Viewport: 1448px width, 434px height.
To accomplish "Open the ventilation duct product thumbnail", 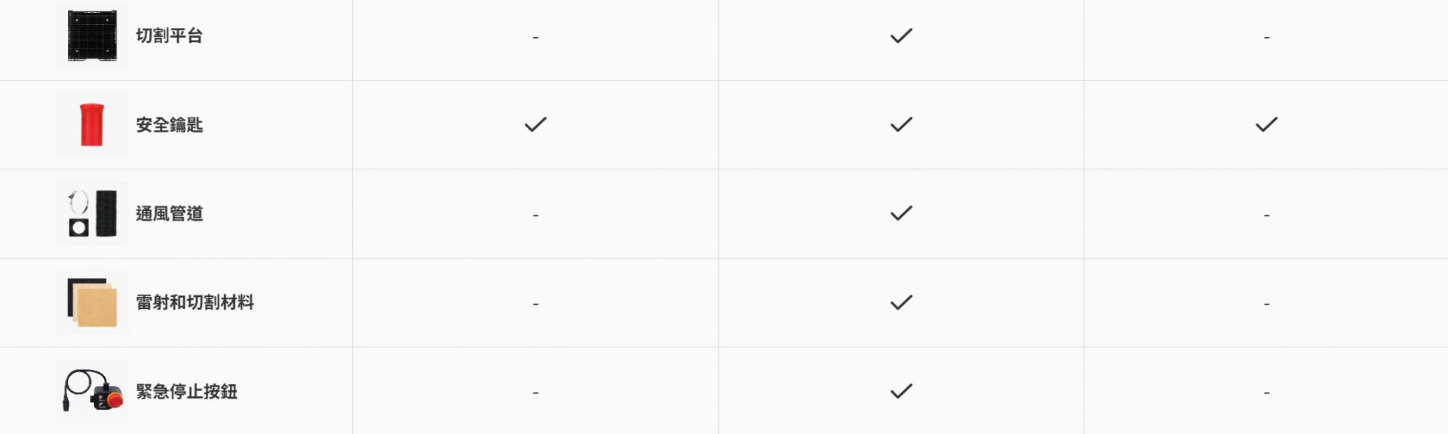I will pyautogui.click(x=92, y=213).
